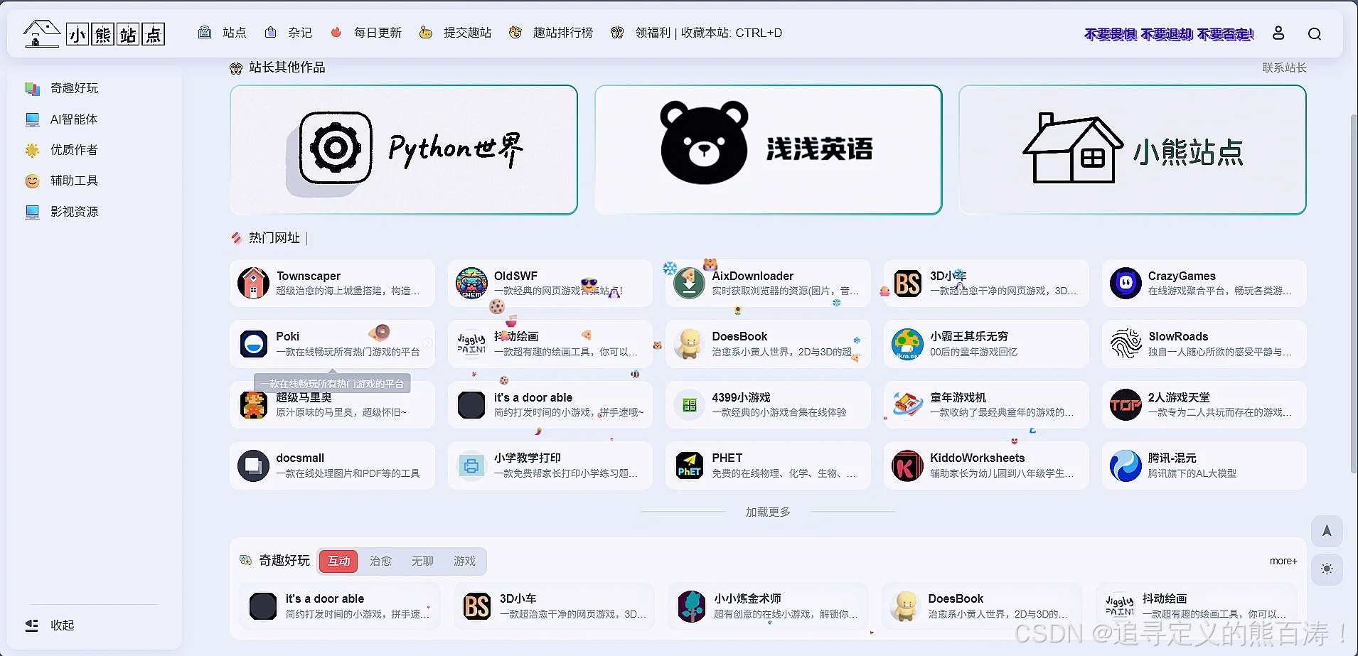Click the scroll-to-top arrow button
1358x656 pixels.
(x=1327, y=531)
